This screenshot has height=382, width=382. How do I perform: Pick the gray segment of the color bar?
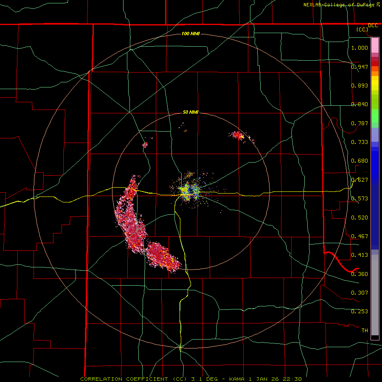coord(375,295)
